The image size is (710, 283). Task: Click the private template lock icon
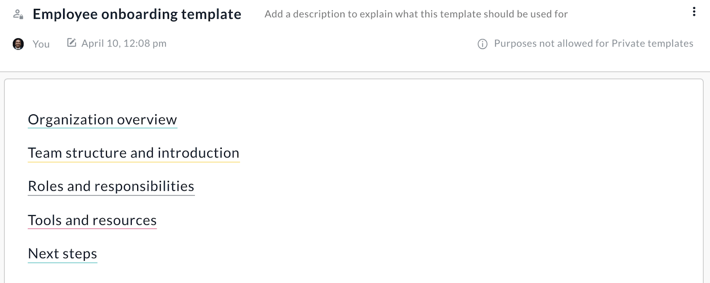point(18,14)
